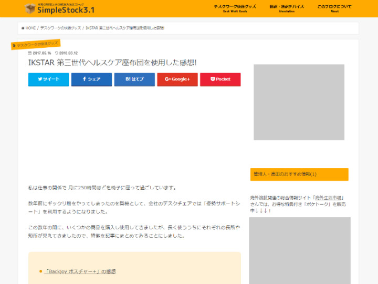Image resolution: width=378 pixels, height=284 pixels.
Task: Click the SimpleStock3.1 box logo icon
Action: (30, 8)
